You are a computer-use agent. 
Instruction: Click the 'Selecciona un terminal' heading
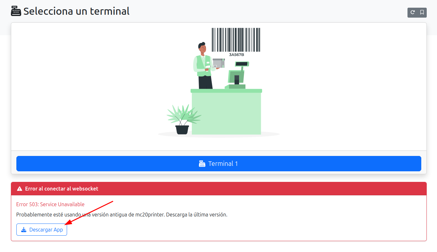(76, 11)
